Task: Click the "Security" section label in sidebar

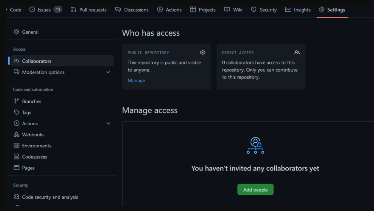Action: (20, 185)
